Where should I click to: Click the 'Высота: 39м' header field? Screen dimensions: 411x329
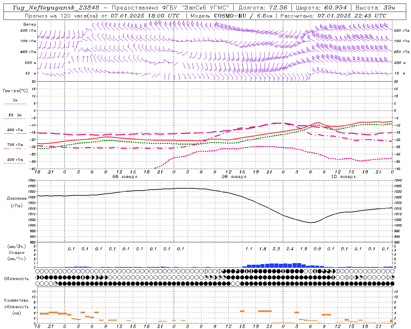point(375,7)
